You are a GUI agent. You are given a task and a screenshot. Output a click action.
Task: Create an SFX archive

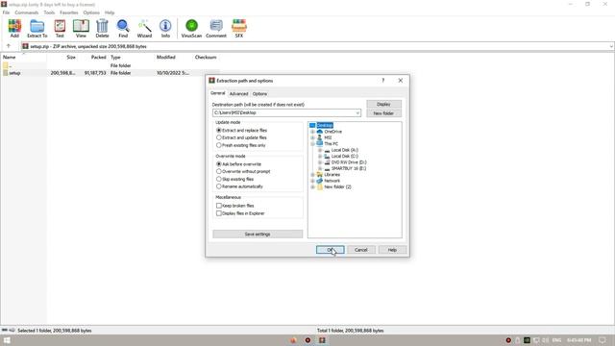pyautogui.click(x=239, y=28)
